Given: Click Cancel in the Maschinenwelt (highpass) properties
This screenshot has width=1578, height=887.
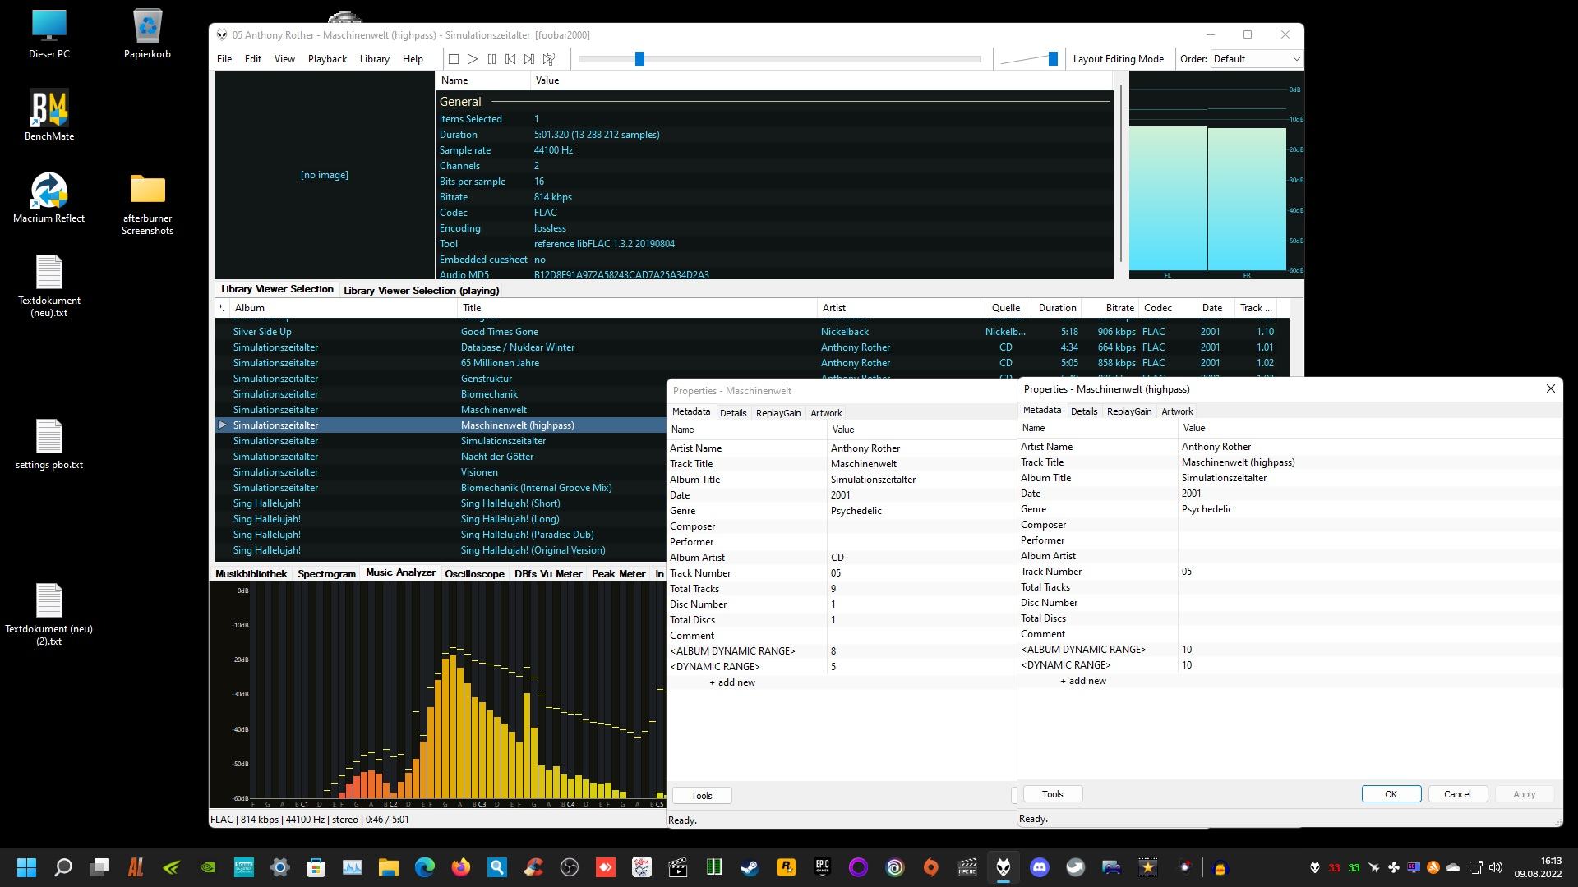Looking at the screenshot, I should coord(1457,794).
